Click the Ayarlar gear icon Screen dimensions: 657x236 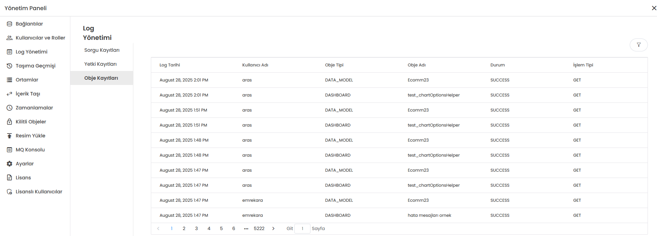click(x=9, y=164)
